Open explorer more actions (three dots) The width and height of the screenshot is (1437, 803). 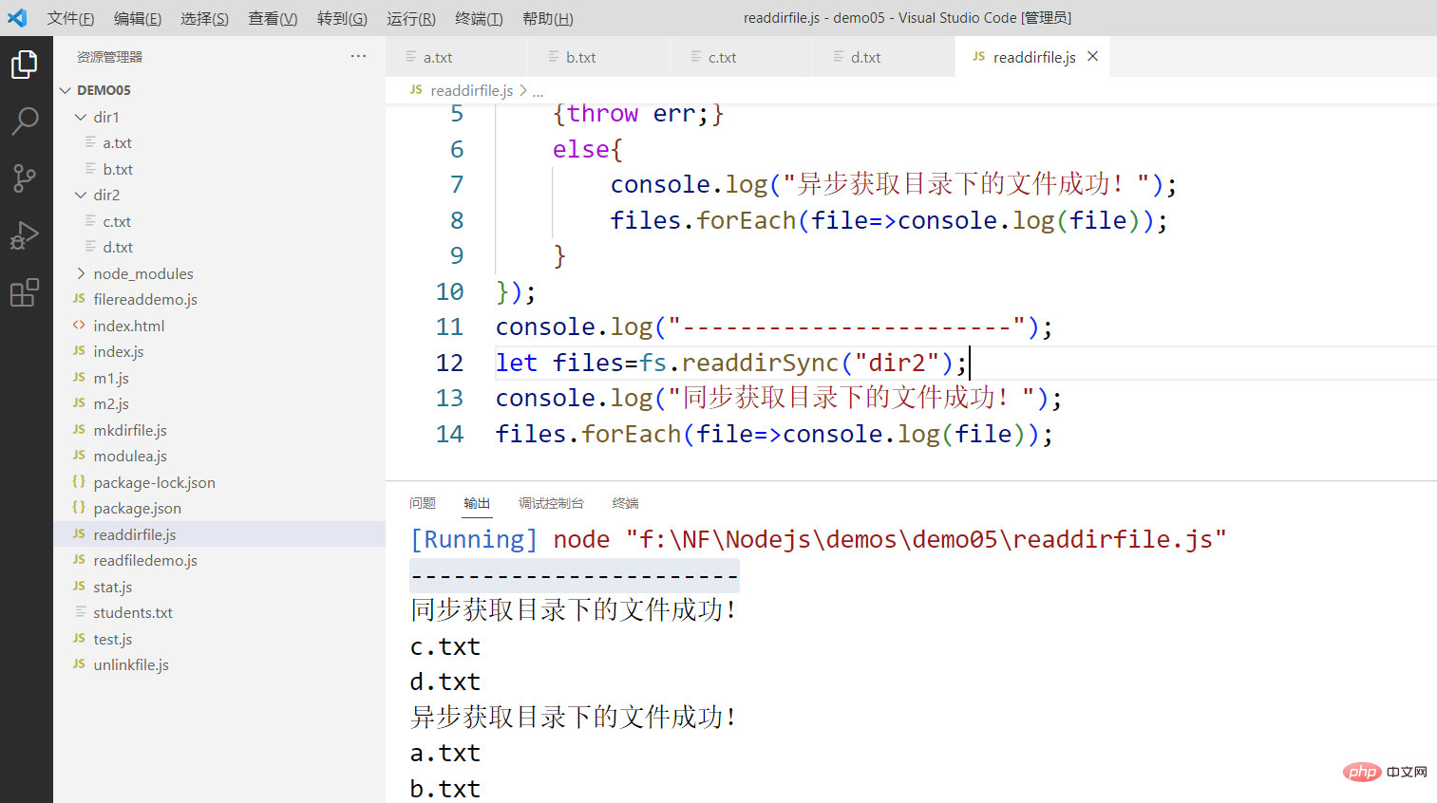(x=358, y=56)
